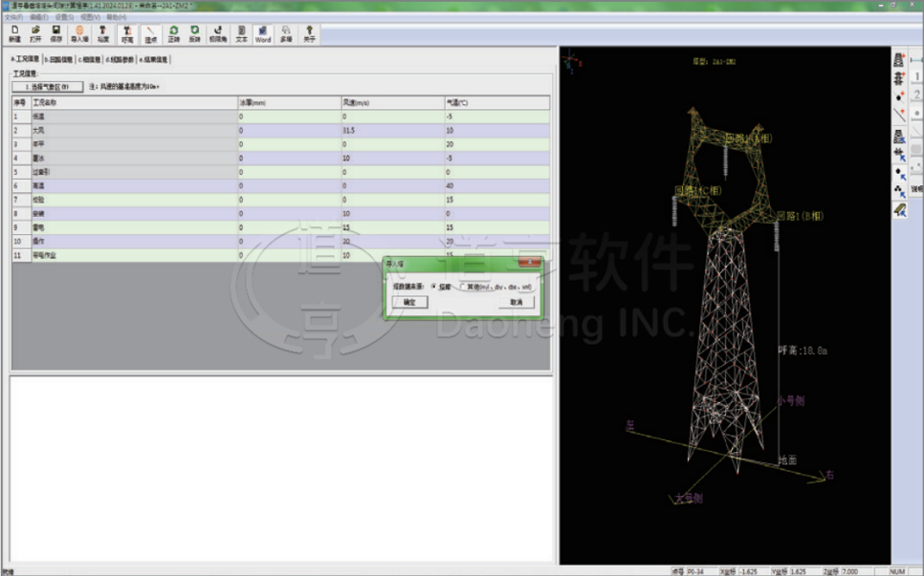924x576 pixels.
Task: Select the 其他 (Other) formats radio button
Action: pos(464,286)
